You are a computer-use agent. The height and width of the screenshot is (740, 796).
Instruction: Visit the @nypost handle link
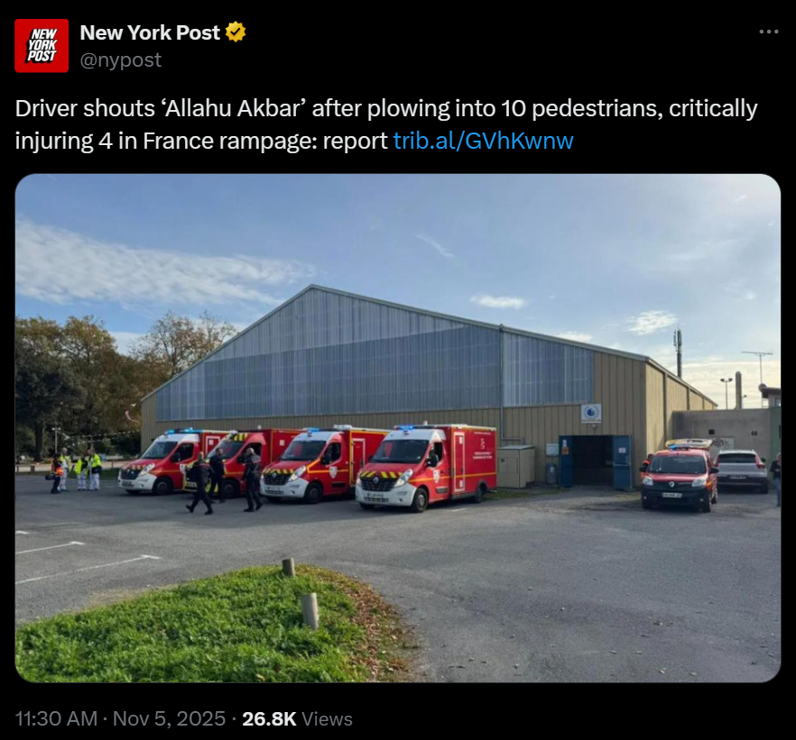[x=121, y=59]
